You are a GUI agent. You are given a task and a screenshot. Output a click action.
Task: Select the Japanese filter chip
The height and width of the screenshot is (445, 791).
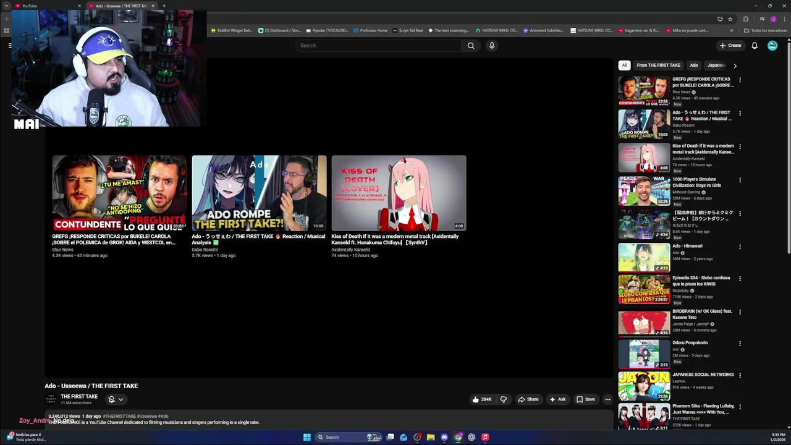click(x=716, y=65)
